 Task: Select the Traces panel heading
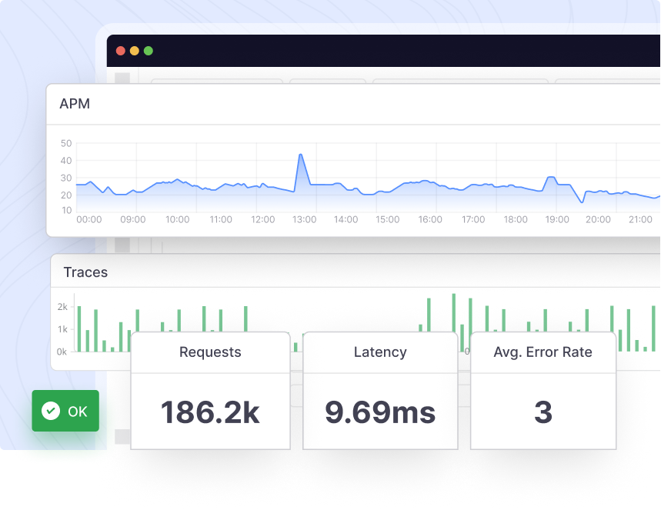pos(85,272)
